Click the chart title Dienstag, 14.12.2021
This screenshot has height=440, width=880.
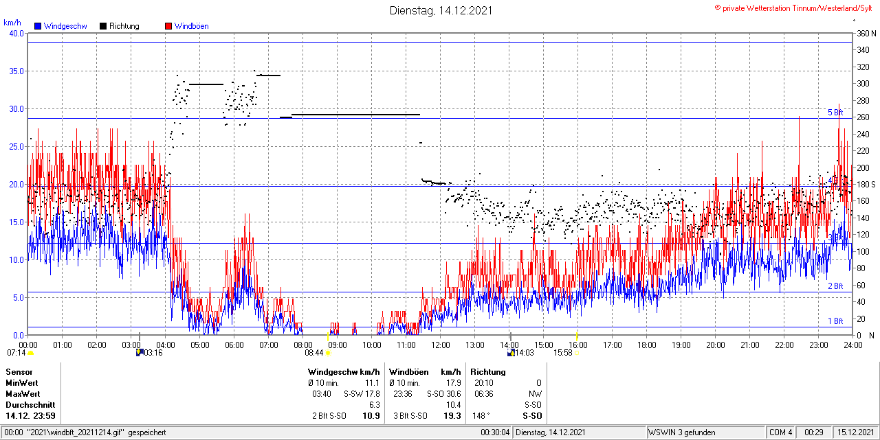[x=441, y=10]
